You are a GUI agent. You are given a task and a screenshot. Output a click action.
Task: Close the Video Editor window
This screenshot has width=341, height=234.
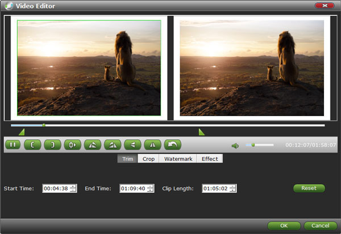point(325,6)
